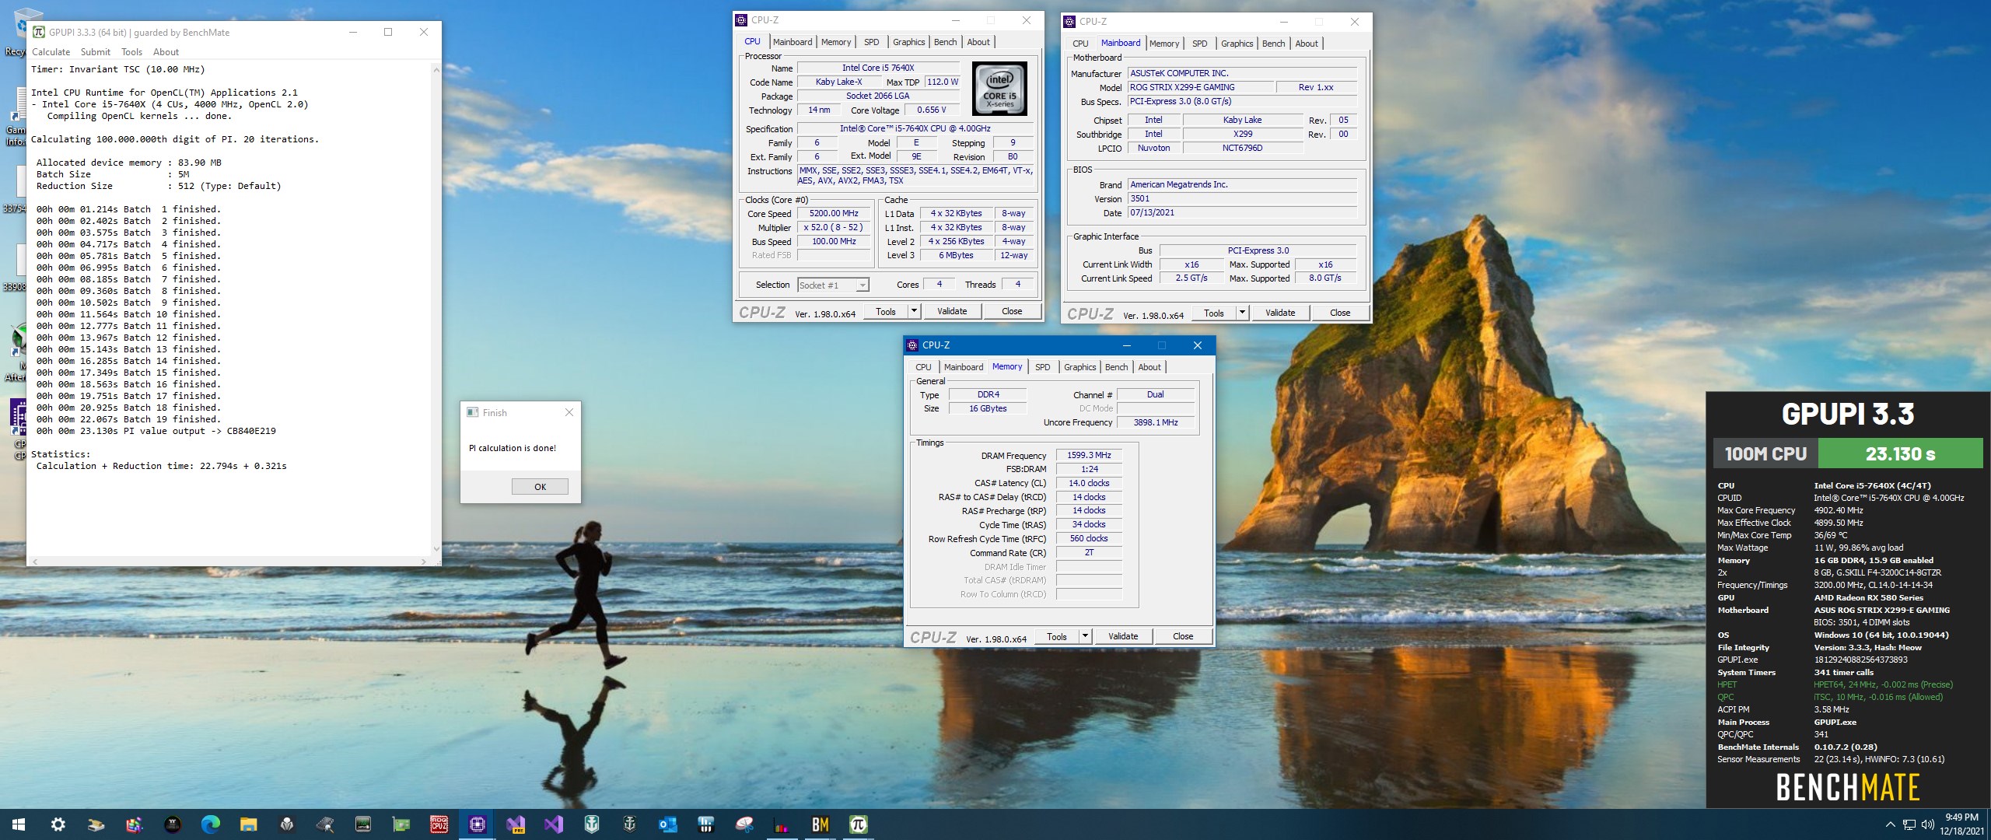Click the Core Voltage value 0.656 V
1991x840 pixels.
pyautogui.click(x=932, y=110)
